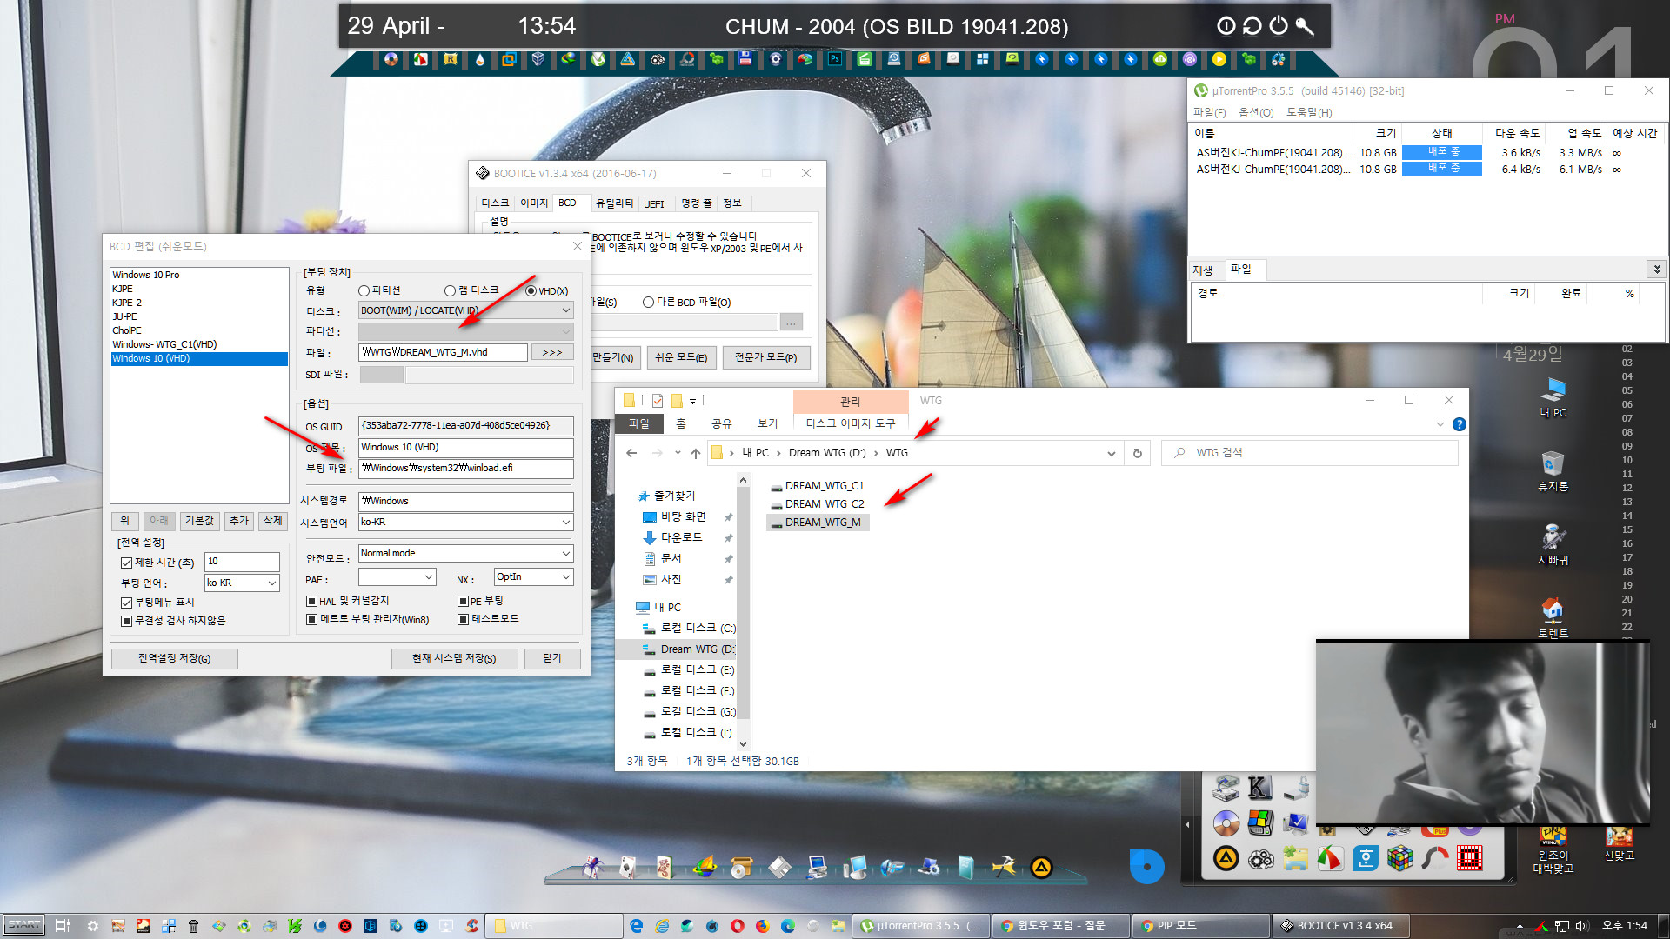Open the K drive icon in launcher panel
The height and width of the screenshot is (939, 1670).
(1260, 788)
